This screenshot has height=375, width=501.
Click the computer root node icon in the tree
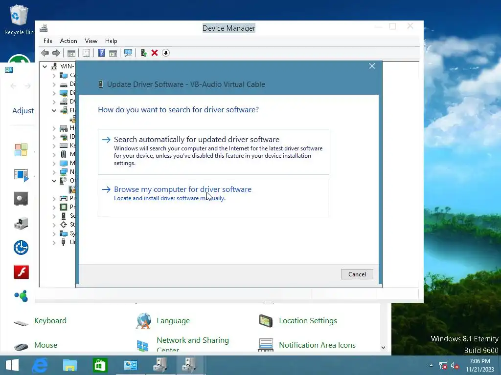click(54, 66)
